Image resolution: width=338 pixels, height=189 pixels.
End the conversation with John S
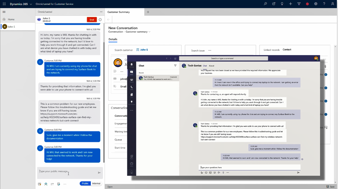[x=92, y=20]
